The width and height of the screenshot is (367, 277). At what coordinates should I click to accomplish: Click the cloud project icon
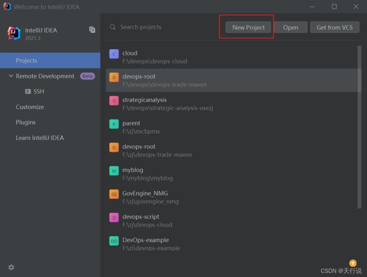pyautogui.click(x=114, y=54)
